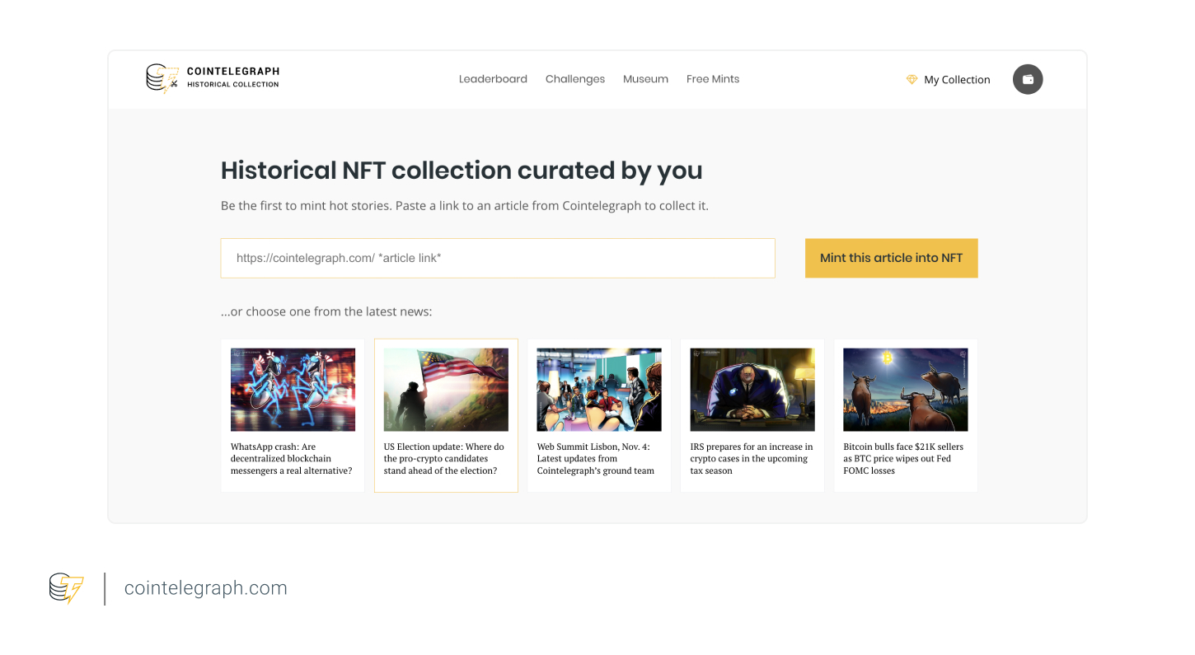1195x655 pixels.
Task: Open the wallet icon button
Action: (x=1028, y=79)
